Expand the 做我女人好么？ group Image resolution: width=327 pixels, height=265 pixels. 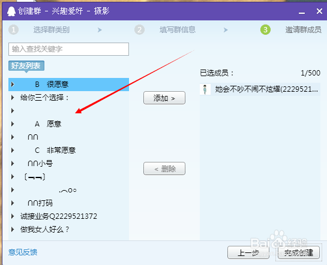[x=13, y=230]
